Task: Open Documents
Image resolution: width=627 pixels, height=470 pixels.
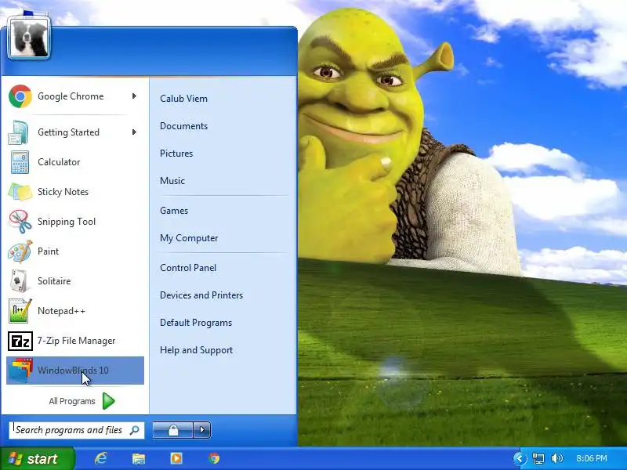Action: click(x=183, y=126)
